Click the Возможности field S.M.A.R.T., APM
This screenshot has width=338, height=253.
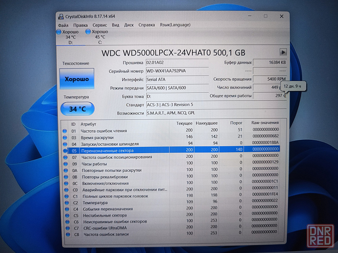tap(216, 113)
